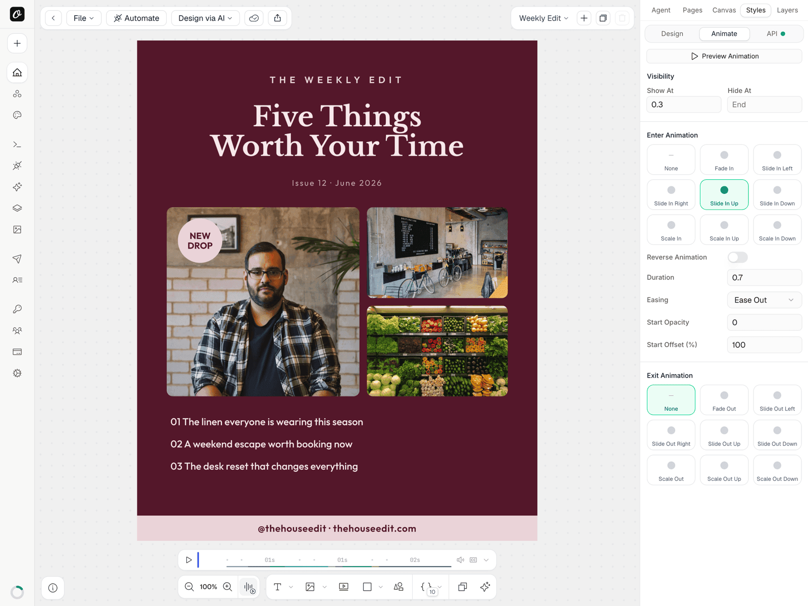Expand the variables braces tool chevron

pyautogui.click(x=440, y=587)
